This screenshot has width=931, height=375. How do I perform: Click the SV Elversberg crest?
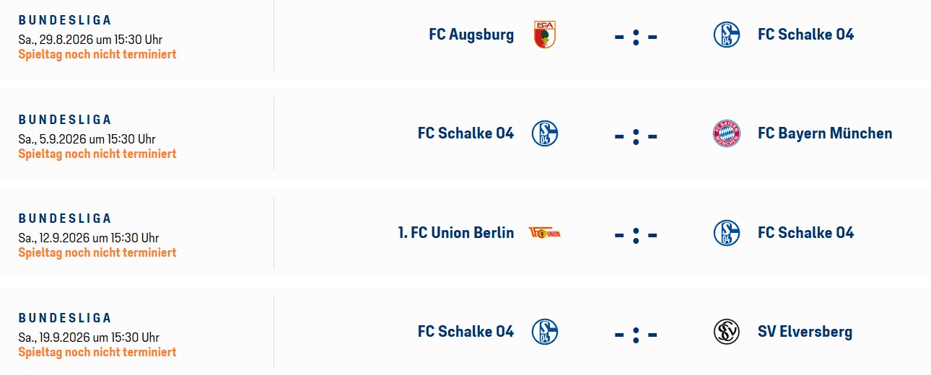[727, 332]
